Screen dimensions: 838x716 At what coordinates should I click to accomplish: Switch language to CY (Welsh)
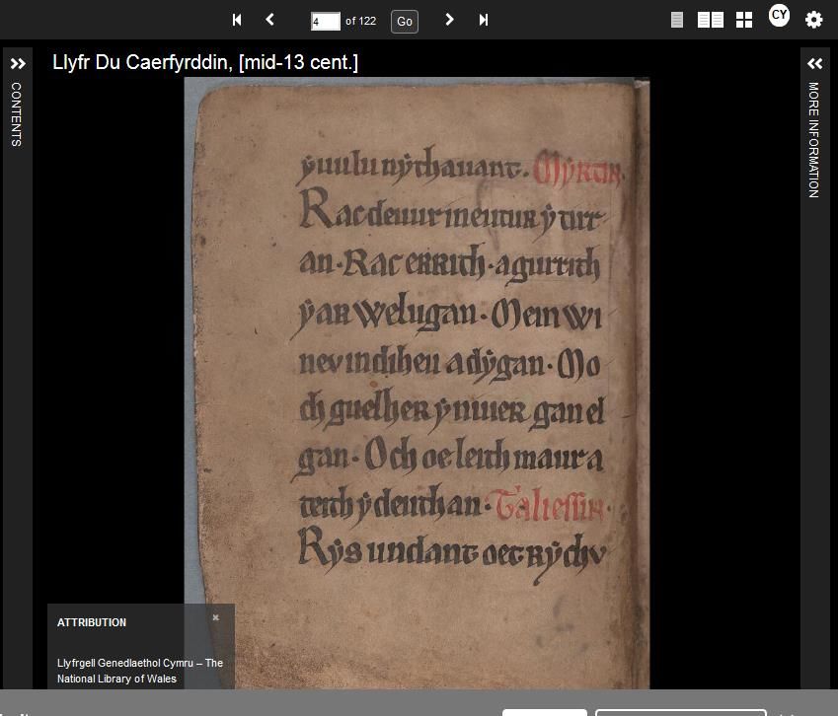779,15
